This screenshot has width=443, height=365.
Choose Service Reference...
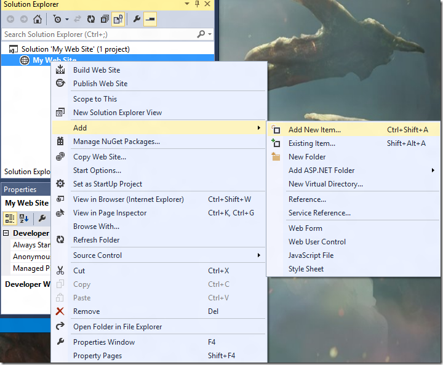click(x=353, y=213)
